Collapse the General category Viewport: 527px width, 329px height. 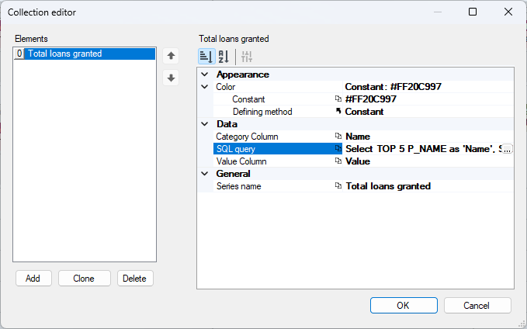205,174
